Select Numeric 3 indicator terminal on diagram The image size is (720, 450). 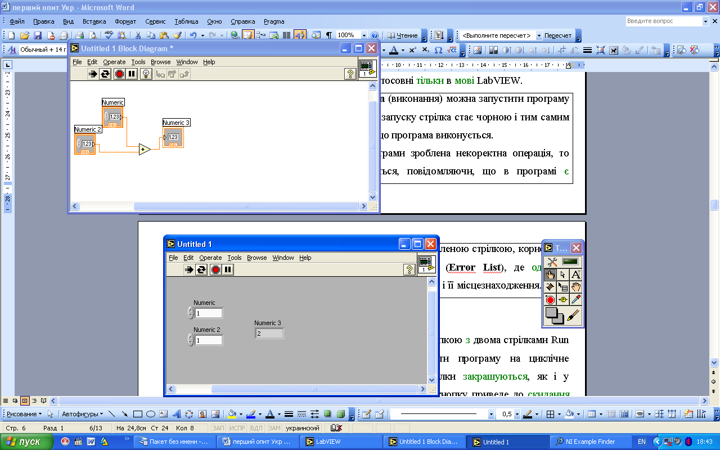tap(173, 137)
